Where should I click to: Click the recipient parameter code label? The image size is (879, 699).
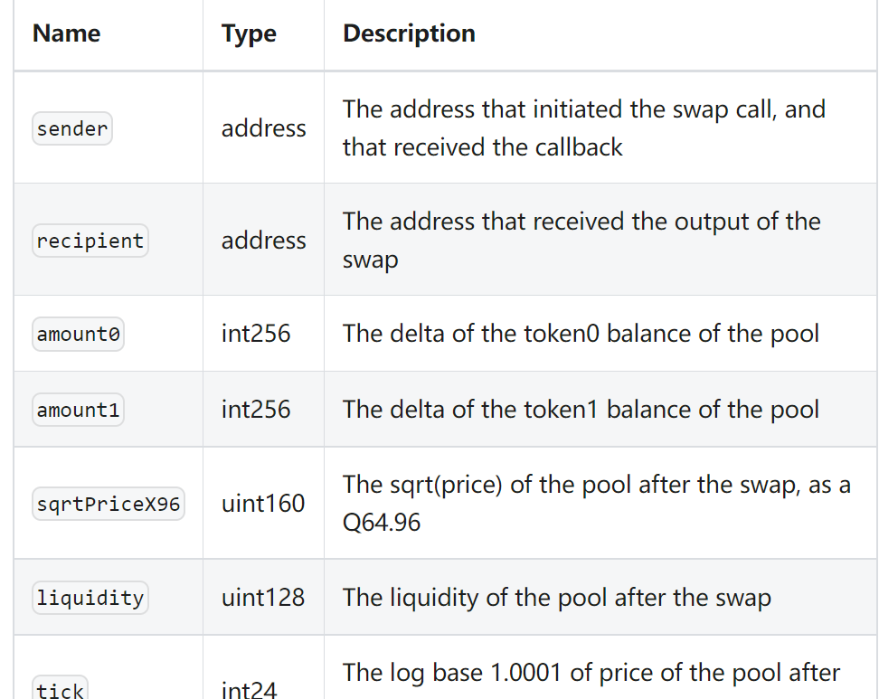point(90,241)
